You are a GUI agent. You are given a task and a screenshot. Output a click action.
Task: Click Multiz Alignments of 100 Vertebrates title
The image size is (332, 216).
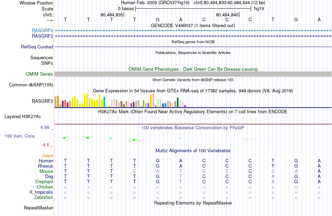[193, 151]
